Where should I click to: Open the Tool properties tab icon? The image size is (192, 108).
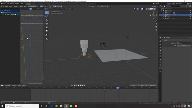(160, 41)
